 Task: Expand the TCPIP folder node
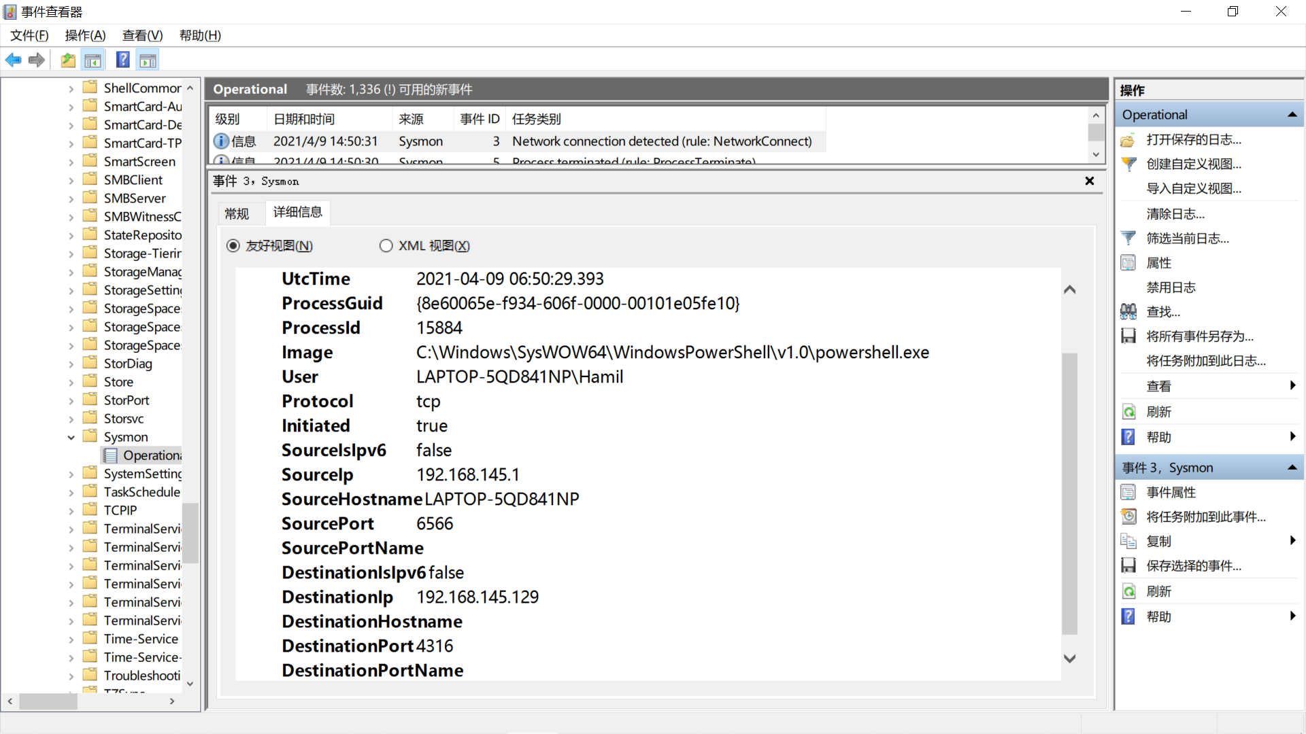click(x=71, y=511)
